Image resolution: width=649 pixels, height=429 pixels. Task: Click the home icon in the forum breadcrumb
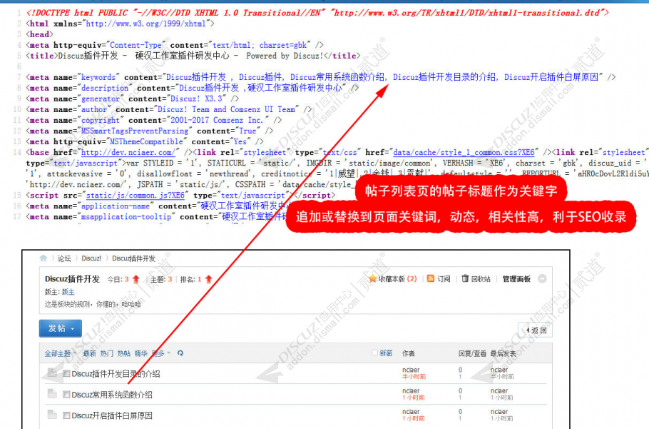[43, 258]
